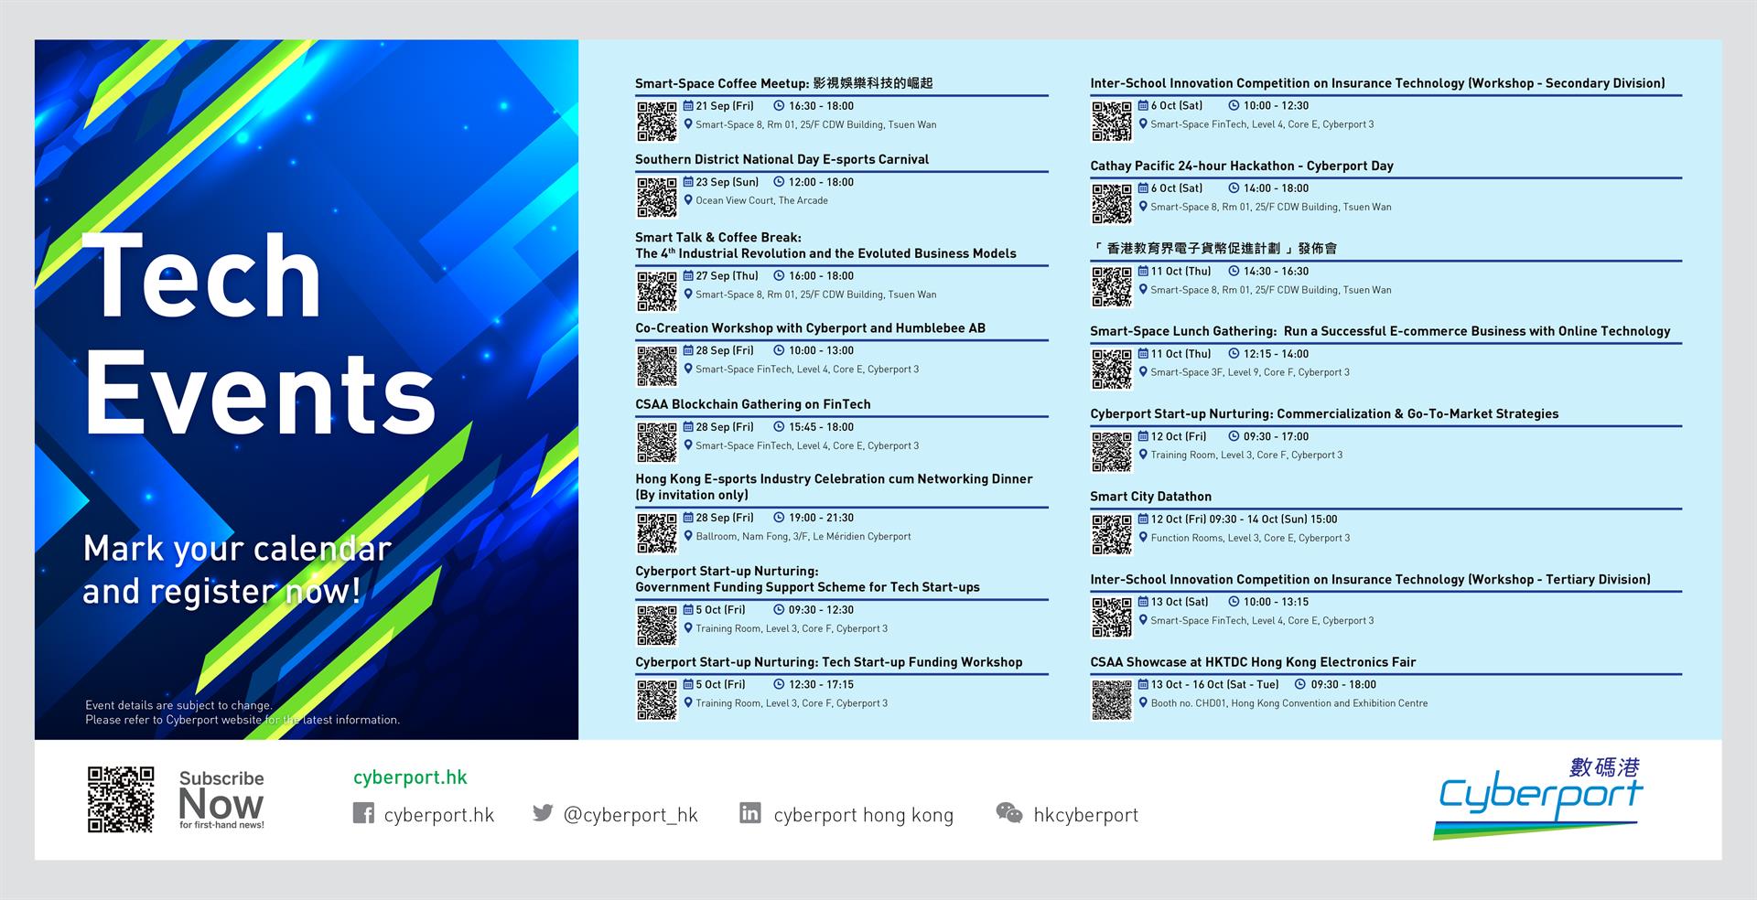This screenshot has width=1757, height=900.
Task: Click Event details are subject to change note
Action: [x=243, y=712]
